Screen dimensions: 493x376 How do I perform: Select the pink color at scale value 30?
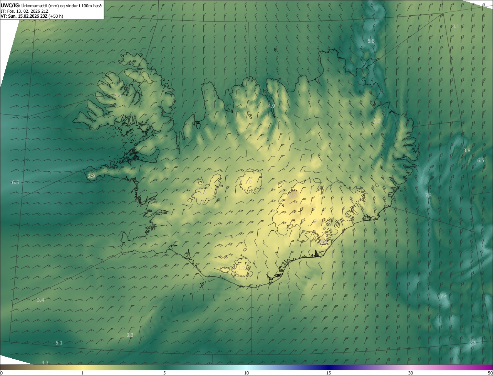(411, 367)
